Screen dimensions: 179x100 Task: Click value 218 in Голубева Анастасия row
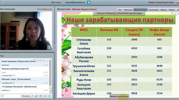[x=109, y=48]
